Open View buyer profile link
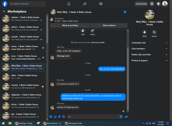Screen dimensions: 172x126 (x=98, y=42)
